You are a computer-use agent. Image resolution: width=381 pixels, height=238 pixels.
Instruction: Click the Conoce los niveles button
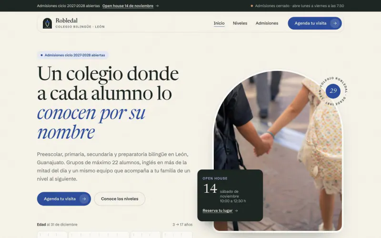click(x=120, y=199)
